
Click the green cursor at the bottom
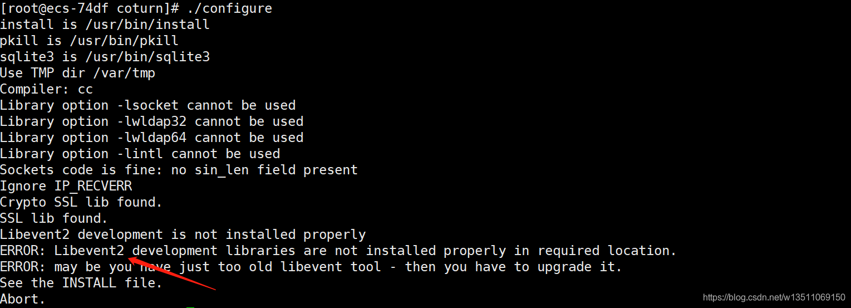[x=190, y=306]
